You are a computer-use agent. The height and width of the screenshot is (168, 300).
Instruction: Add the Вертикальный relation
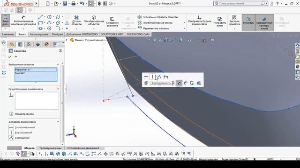tap(20, 133)
